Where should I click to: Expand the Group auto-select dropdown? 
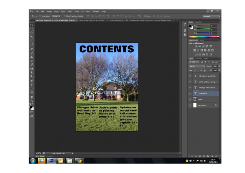[x=56, y=16]
